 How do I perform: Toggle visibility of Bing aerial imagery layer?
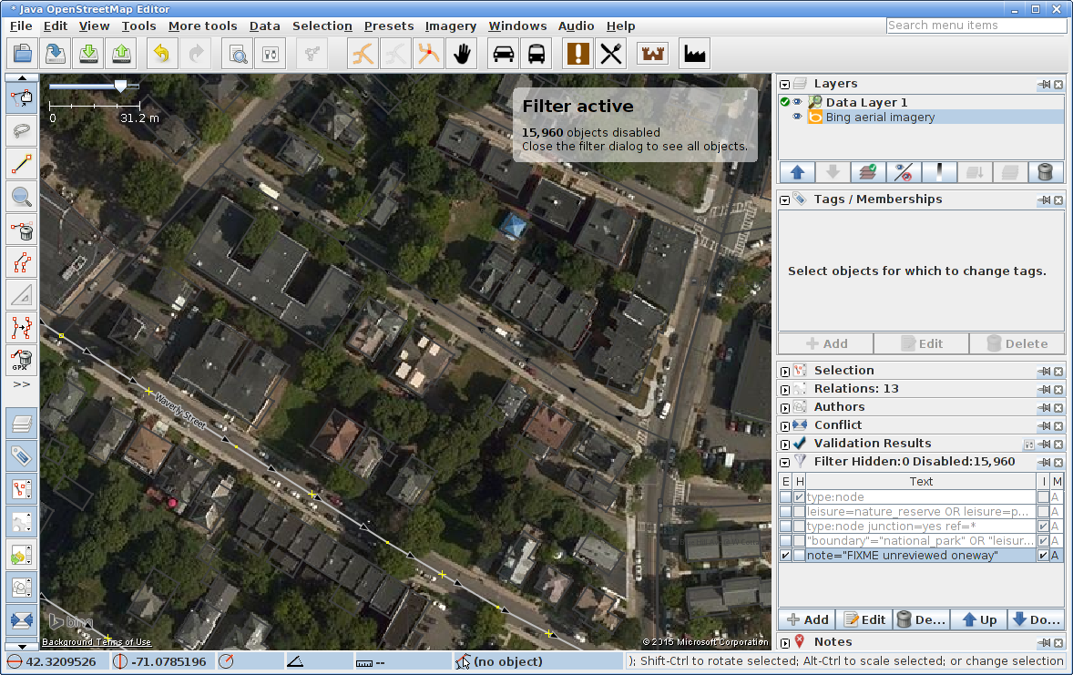tap(797, 117)
